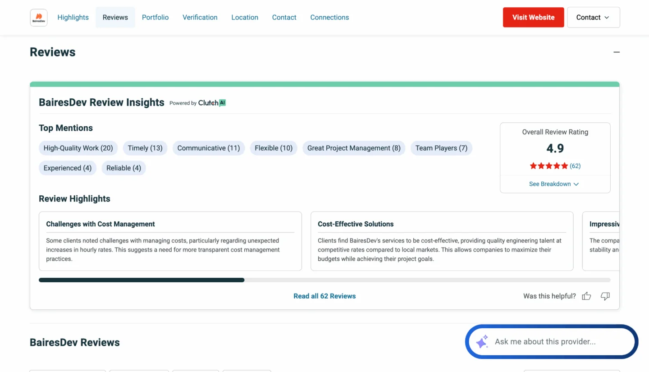Click the Ask me about this provider field
Screen dimensions: 649x372
(552, 342)
